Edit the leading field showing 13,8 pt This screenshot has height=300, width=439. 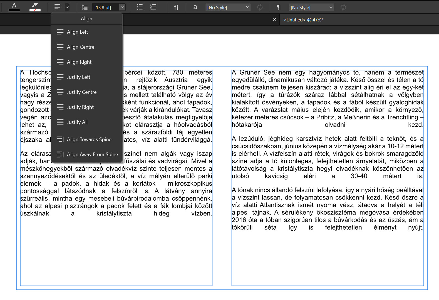tap(106, 8)
